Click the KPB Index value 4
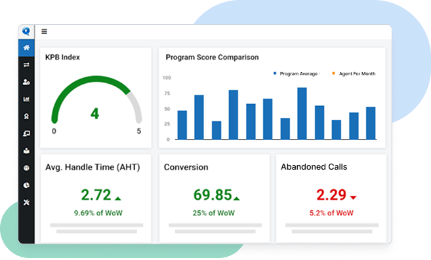Image resolution: width=431 pixels, height=260 pixels. (x=95, y=113)
